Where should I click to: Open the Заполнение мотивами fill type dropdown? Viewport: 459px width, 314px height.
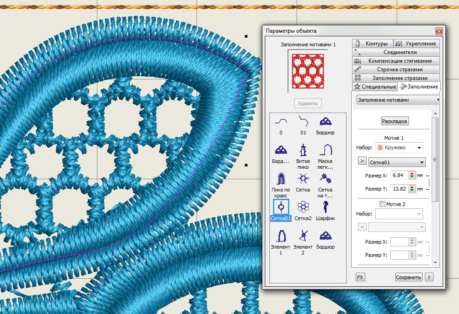tap(398, 100)
